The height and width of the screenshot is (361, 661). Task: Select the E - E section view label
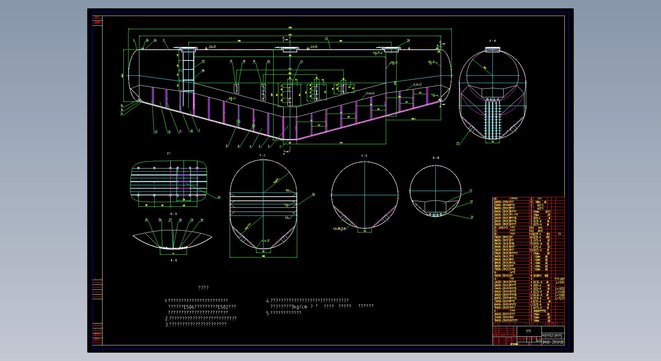(364, 156)
